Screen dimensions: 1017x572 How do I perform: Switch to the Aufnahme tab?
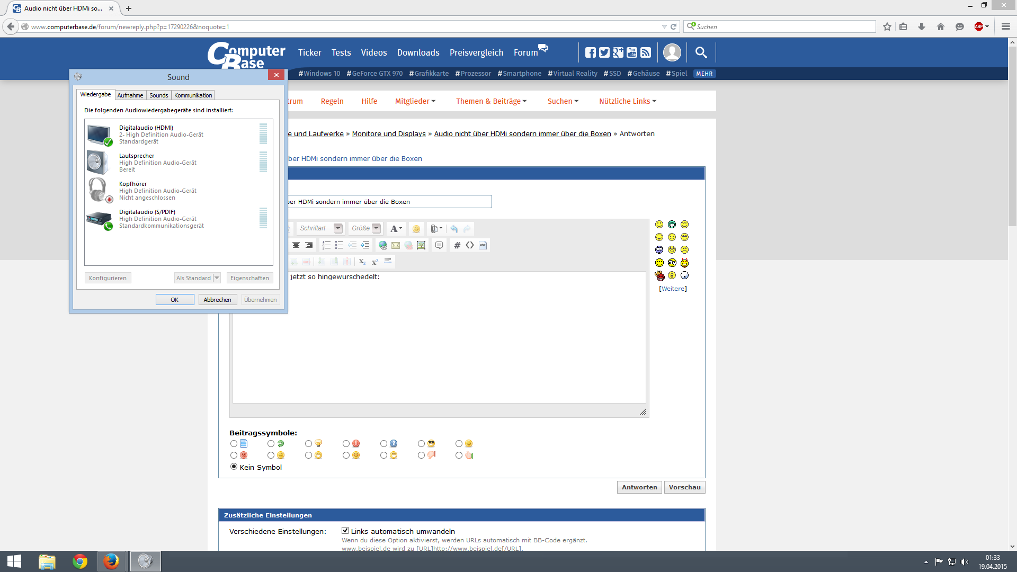[x=130, y=95]
